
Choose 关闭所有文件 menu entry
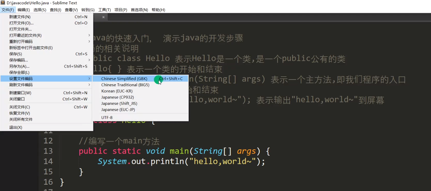click(x=47, y=119)
